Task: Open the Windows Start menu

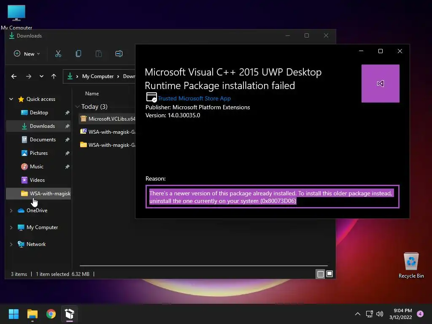Action: 13,314
